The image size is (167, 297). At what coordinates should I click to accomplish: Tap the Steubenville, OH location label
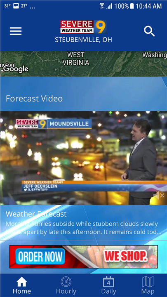coord(83,40)
